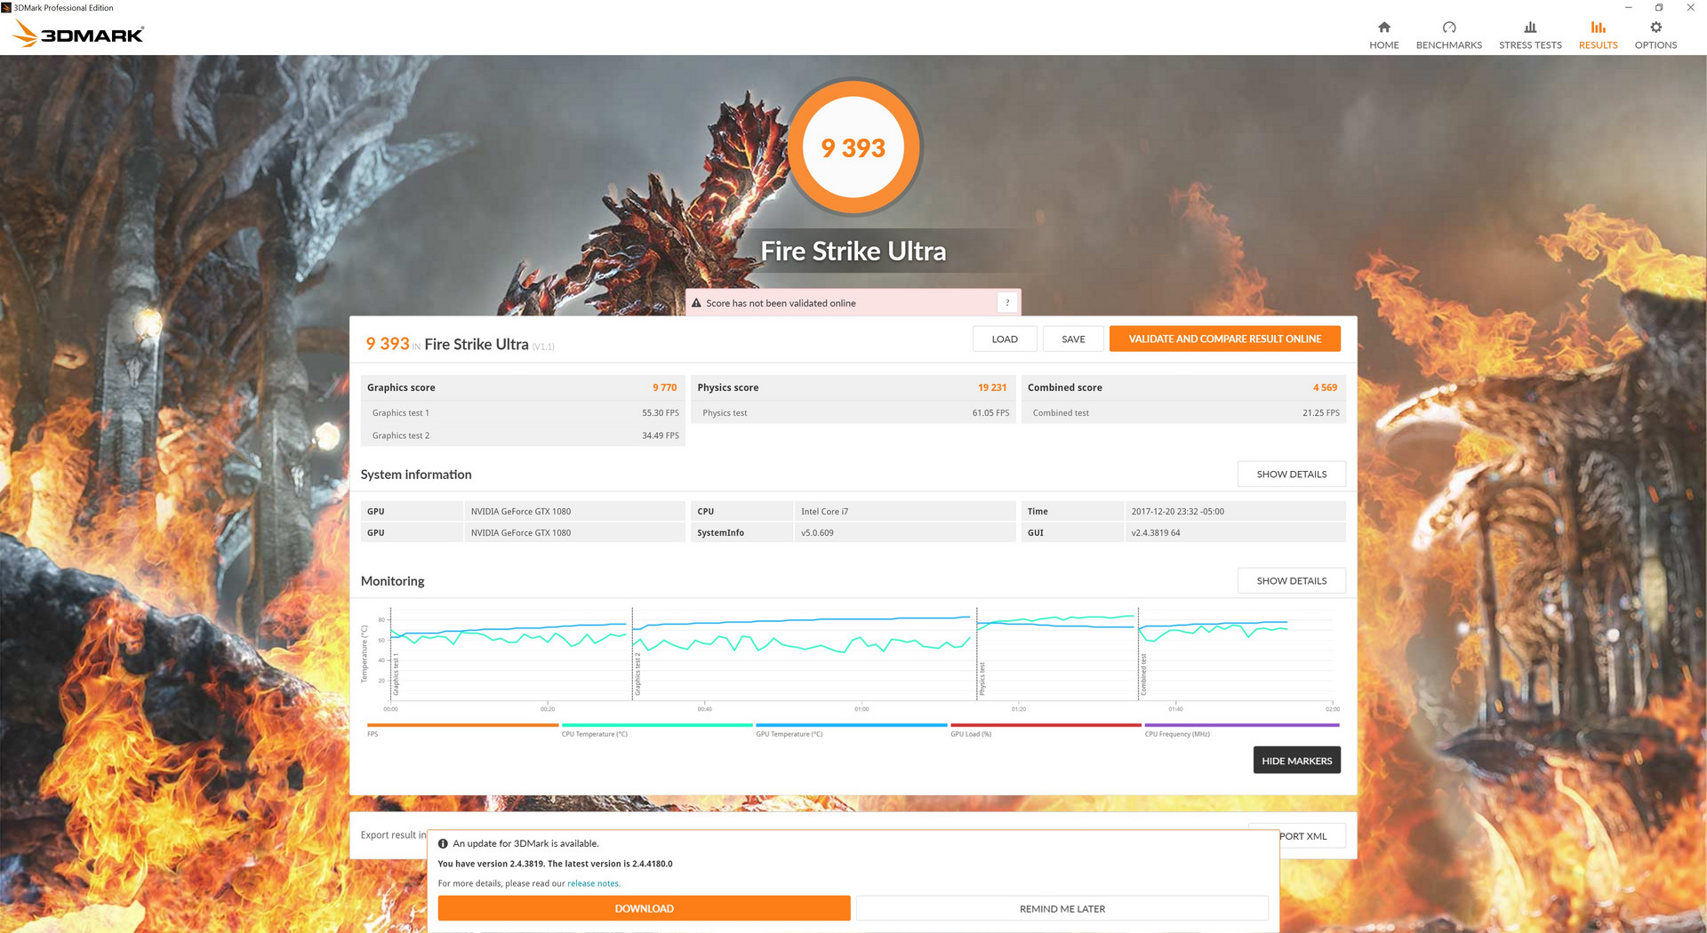Screen dimensions: 1707x933
Task: Click Graphics test 1 result 55.30 FPS
Action: [661, 413]
